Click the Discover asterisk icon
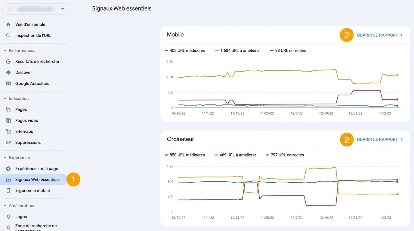Viewport: 414px width, 231px height. [8, 72]
